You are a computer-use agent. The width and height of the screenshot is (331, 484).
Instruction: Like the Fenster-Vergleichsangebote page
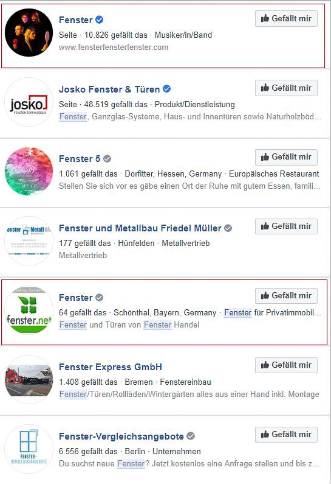coord(286,435)
